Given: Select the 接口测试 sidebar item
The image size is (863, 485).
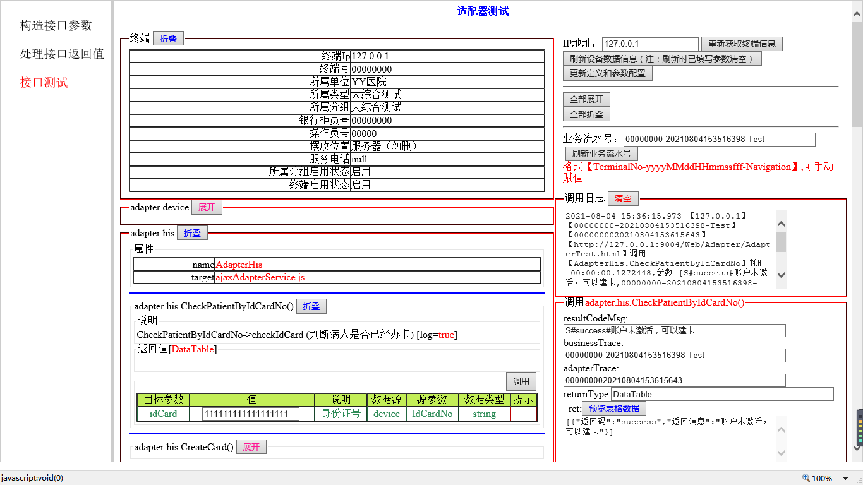Looking at the screenshot, I should click(x=44, y=82).
